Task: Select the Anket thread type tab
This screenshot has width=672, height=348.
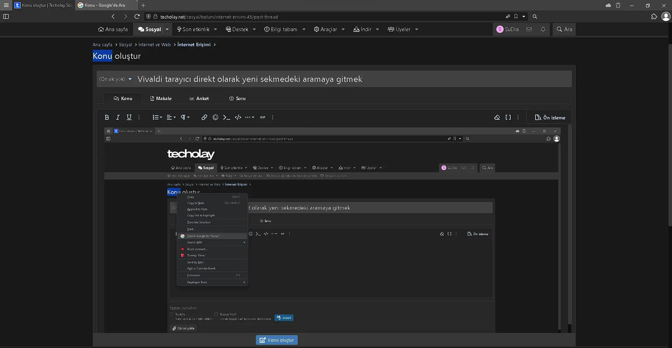Action: [199, 98]
